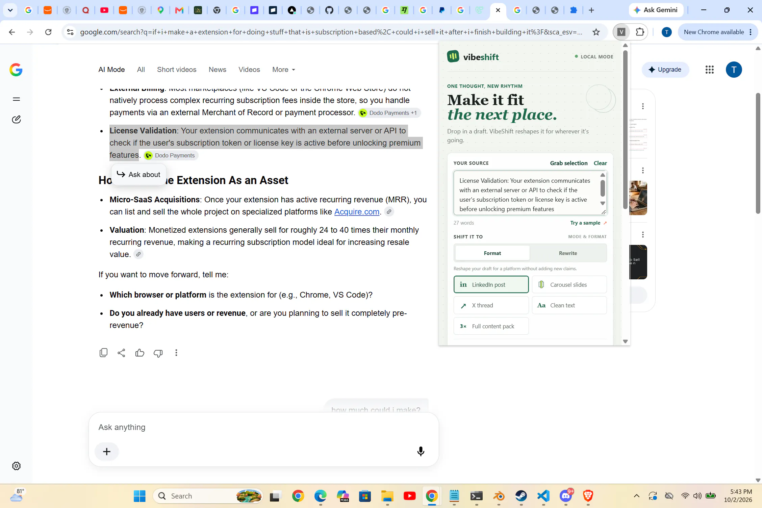Open Steam from the taskbar

[521, 496]
